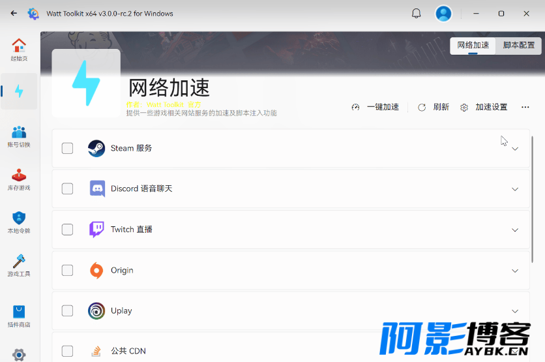Image resolution: width=545 pixels, height=362 pixels.
Task: Open the settings gear in the sidebar
Action: tap(19, 355)
